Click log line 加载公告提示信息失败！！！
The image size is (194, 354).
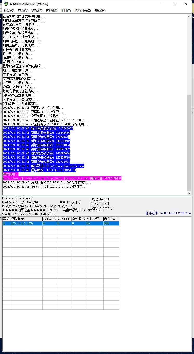coord(22,41)
